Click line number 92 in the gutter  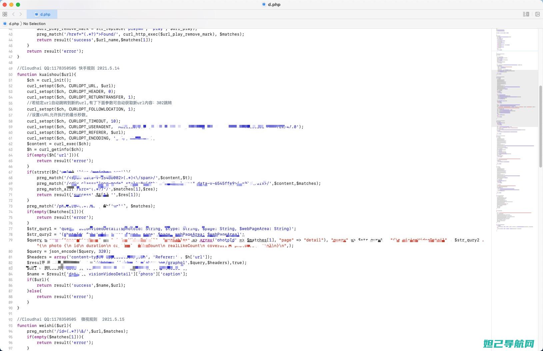10,319
